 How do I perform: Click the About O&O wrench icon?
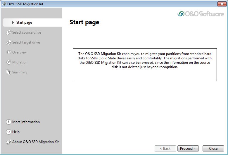pos(8,142)
